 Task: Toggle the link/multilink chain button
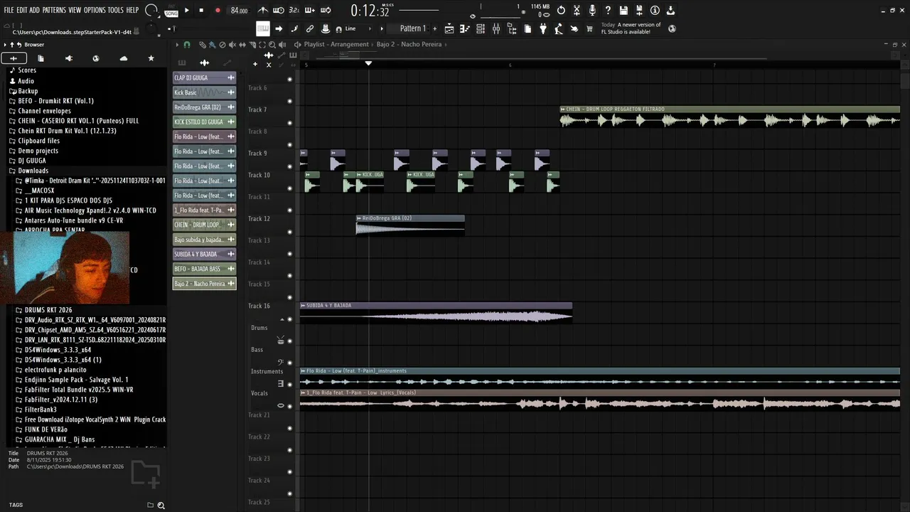pos(310,28)
